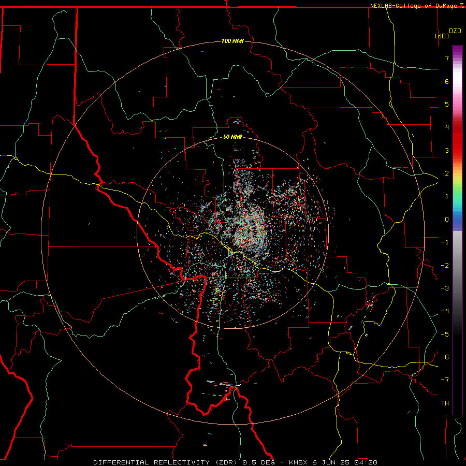Image resolution: width=466 pixels, height=466 pixels.
Task: Click the 7 value on color scale
Action: (447, 58)
